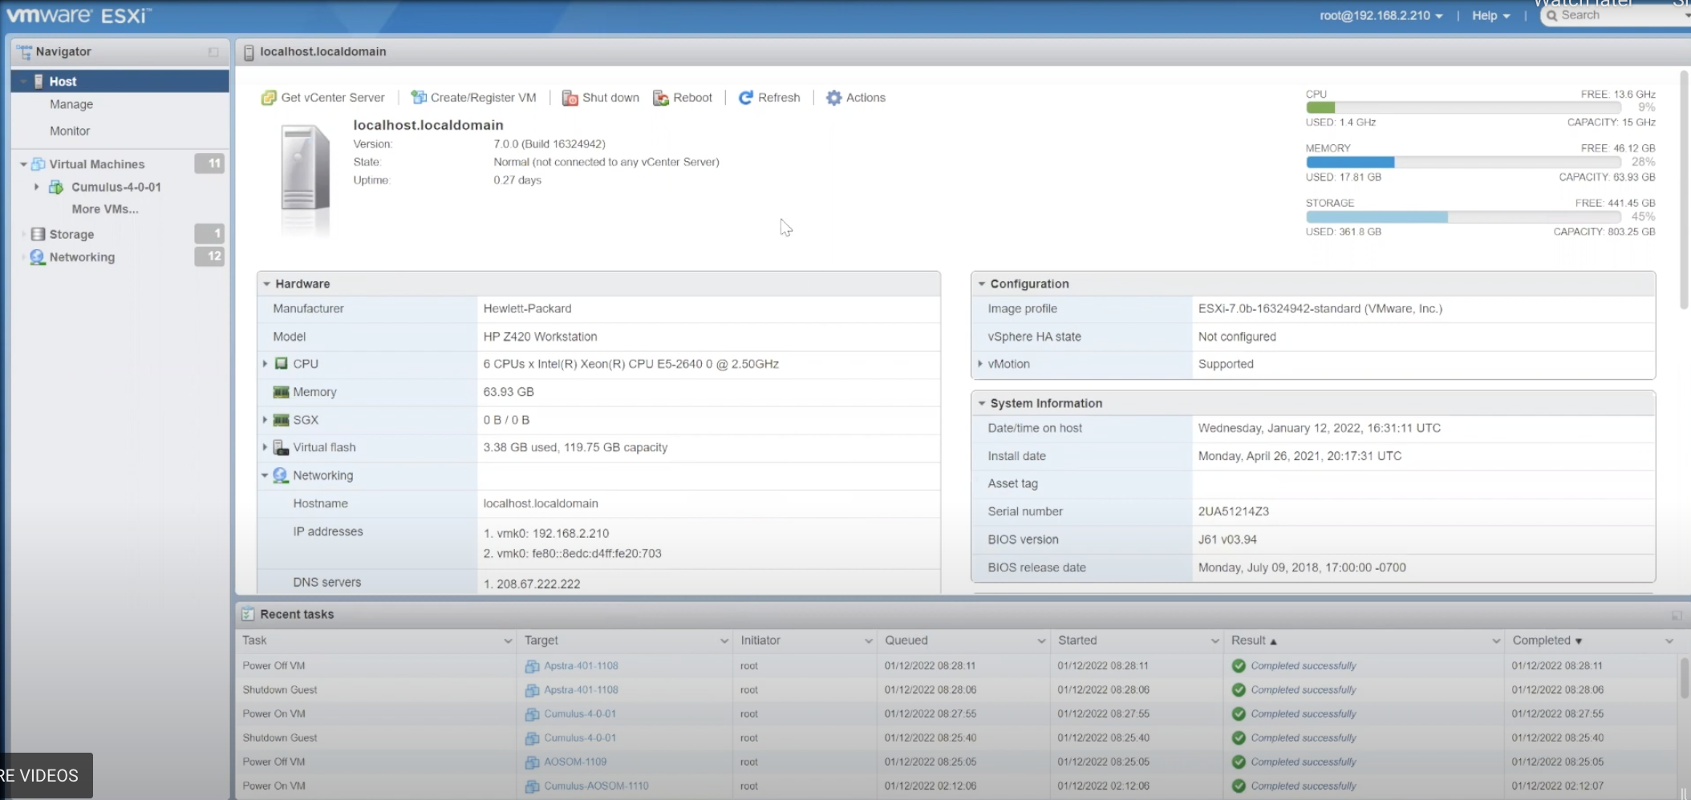Open the root@192.168.2.210 user dropdown

(1381, 16)
